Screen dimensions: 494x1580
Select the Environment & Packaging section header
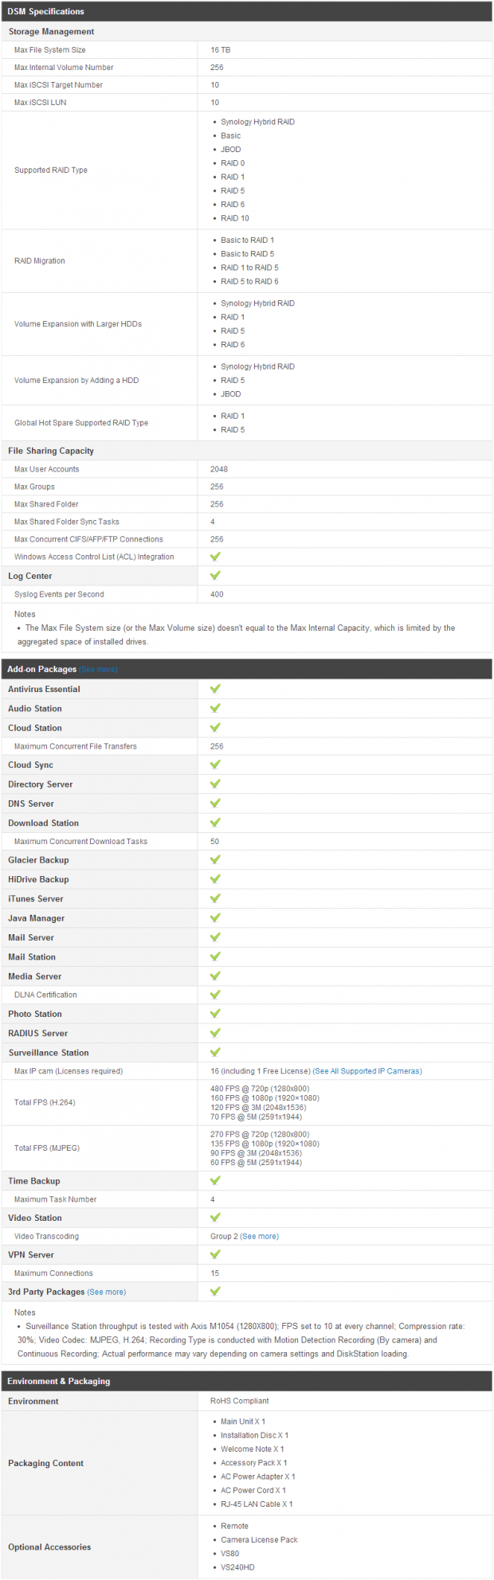pos(247,1382)
